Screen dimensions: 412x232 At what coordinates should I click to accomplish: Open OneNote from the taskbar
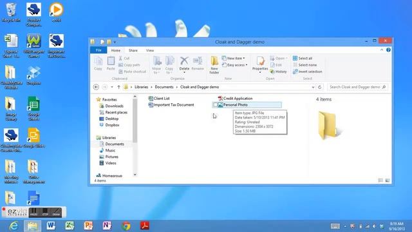tap(107, 226)
